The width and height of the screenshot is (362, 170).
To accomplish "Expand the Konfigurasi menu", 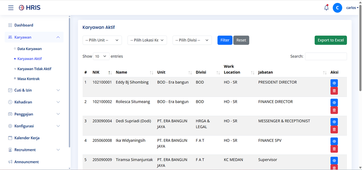I will pyautogui.click(x=58, y=126).
